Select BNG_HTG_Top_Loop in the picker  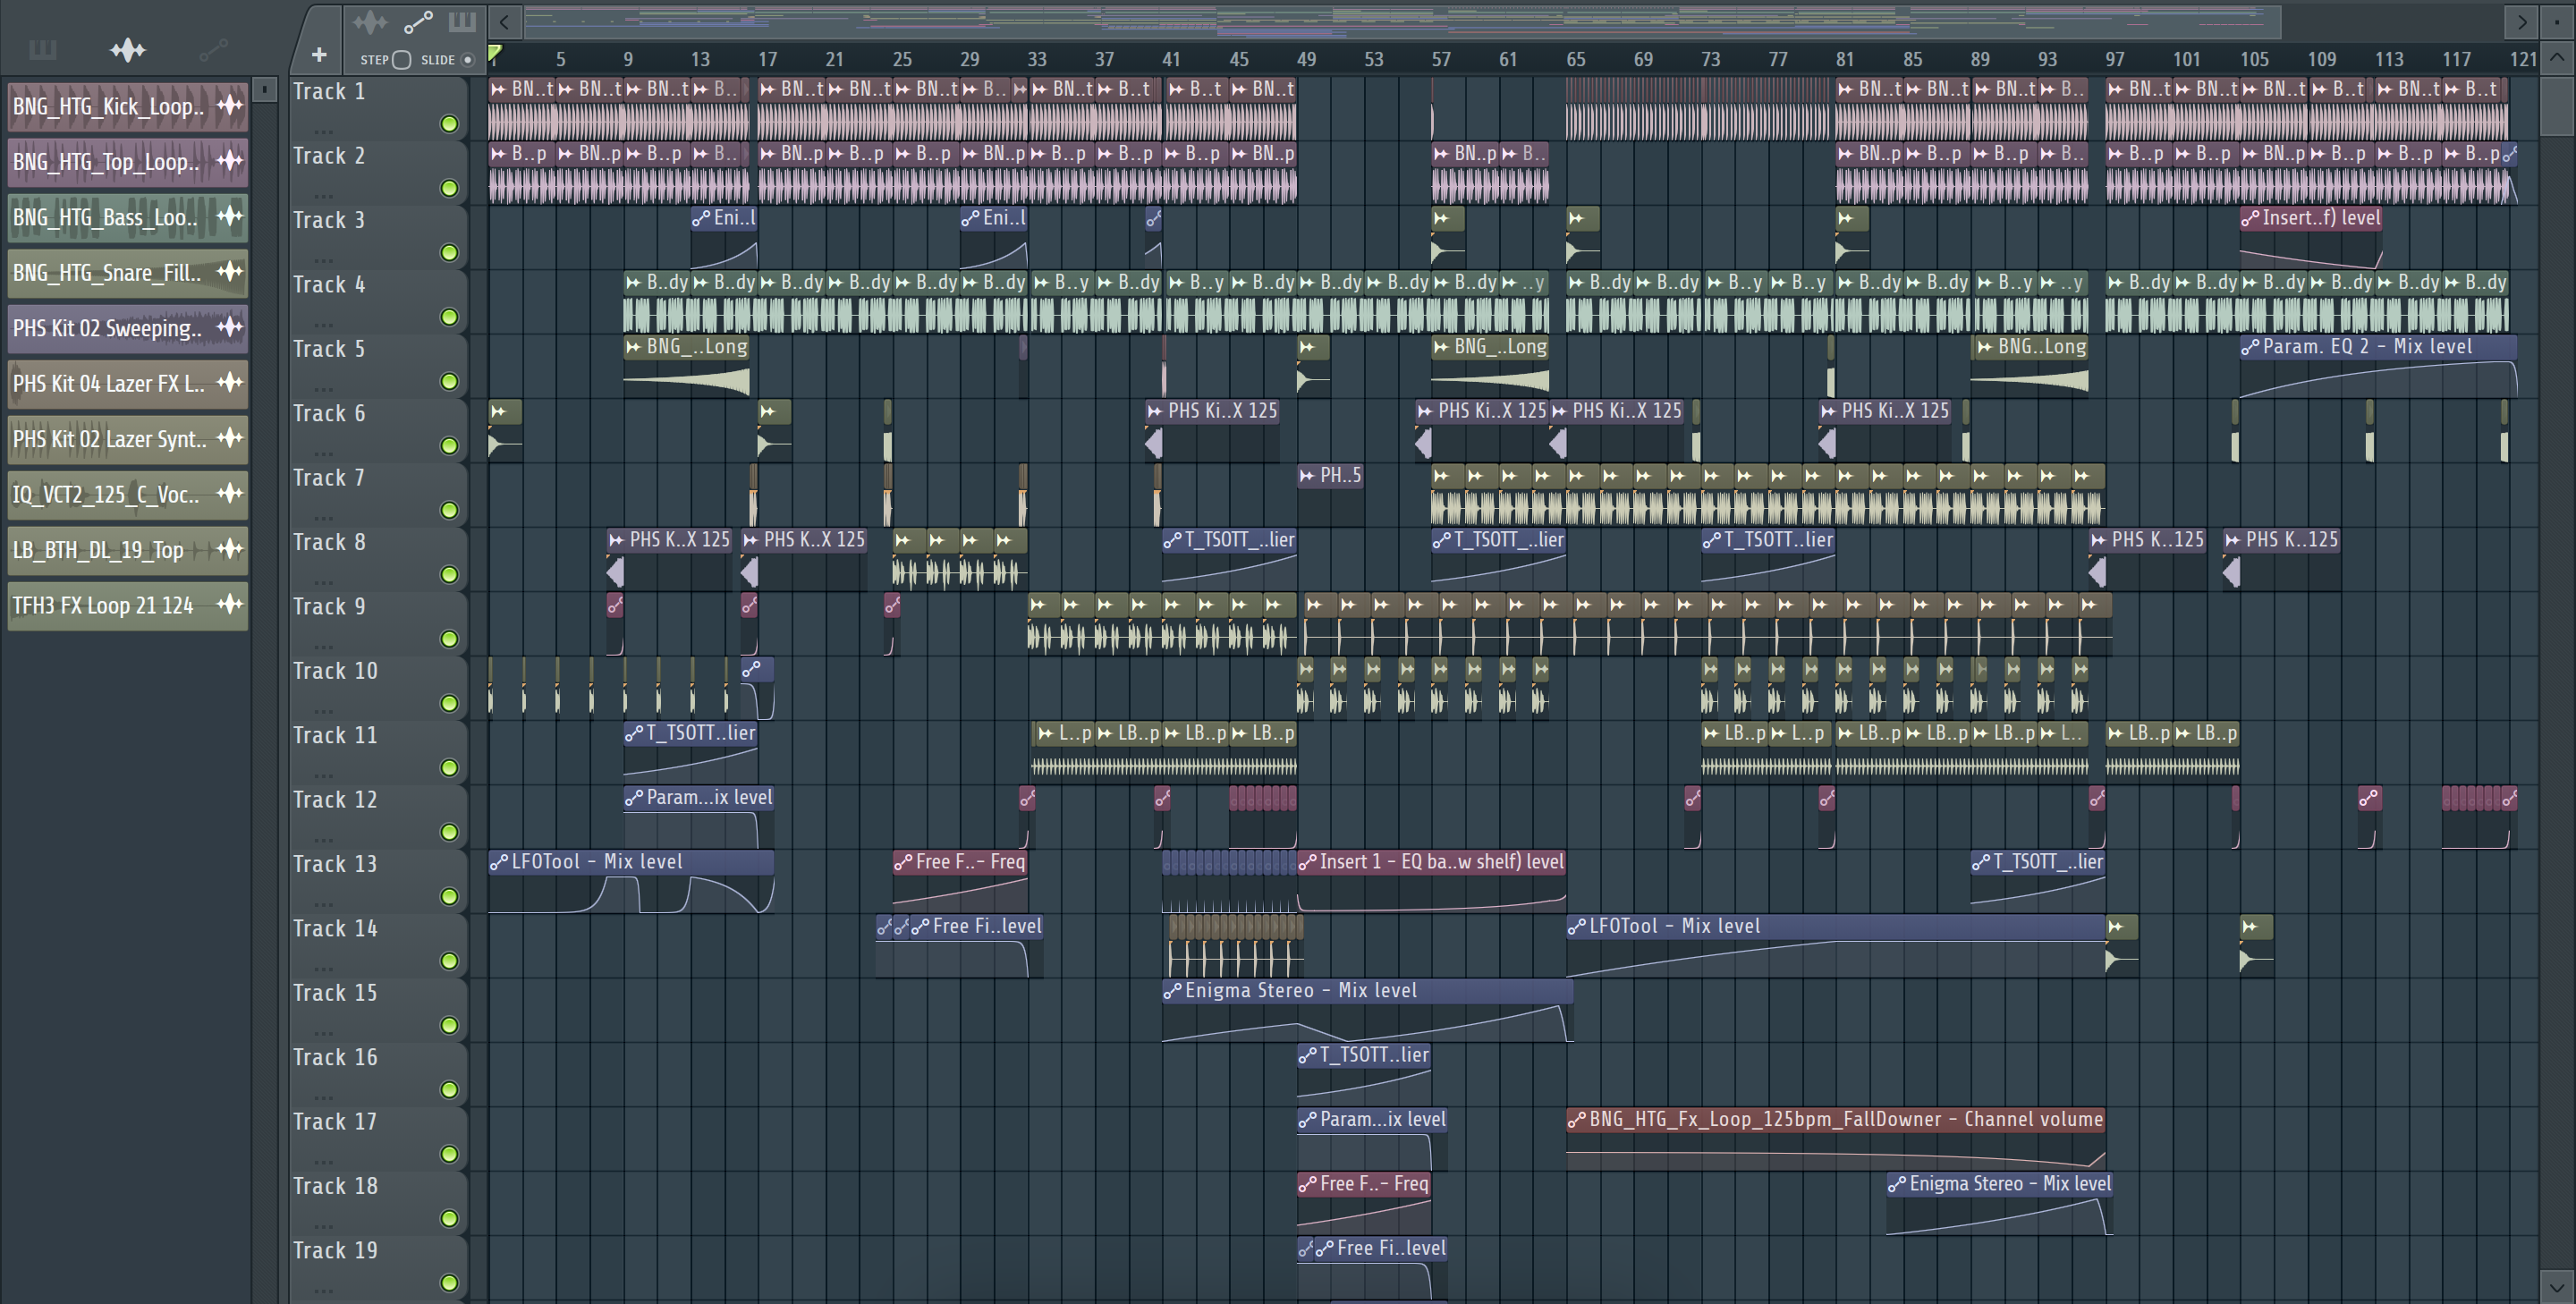(128, 161)
